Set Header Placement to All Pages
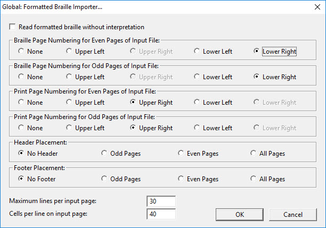326x228 pixels. click(254, 154)
